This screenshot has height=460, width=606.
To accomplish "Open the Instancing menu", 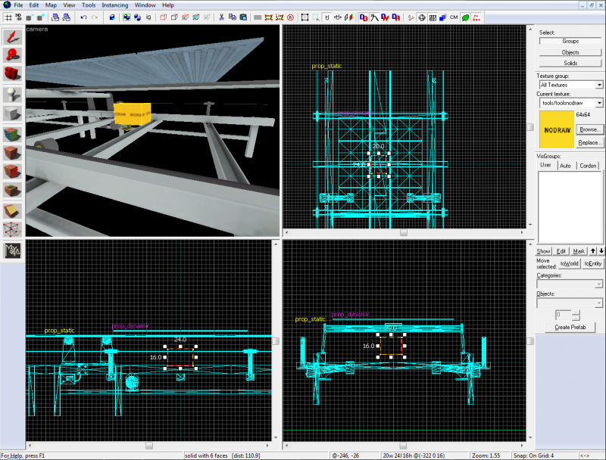I will pyautogui.click(x=114, y=5).
